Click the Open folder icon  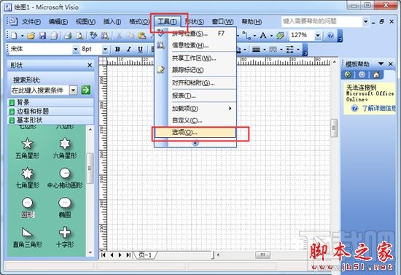coord(31,36)
